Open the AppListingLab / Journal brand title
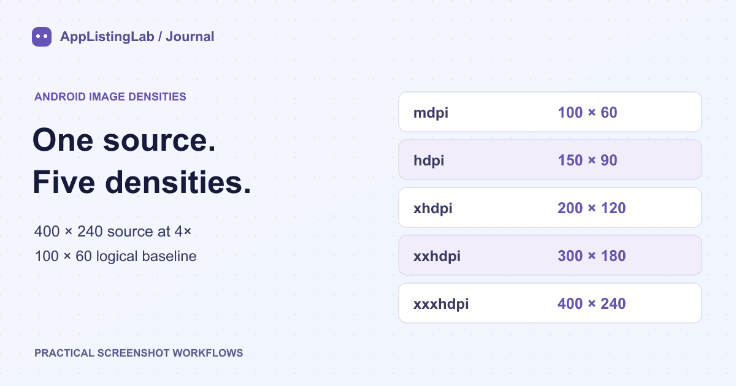The image size is (736, 386). (137, 37)
